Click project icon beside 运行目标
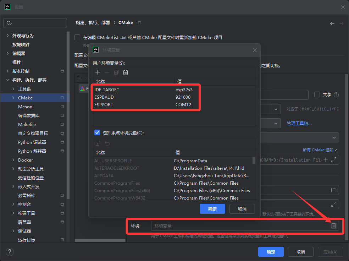This screenshot has width=349, height=261. (62, 240)
